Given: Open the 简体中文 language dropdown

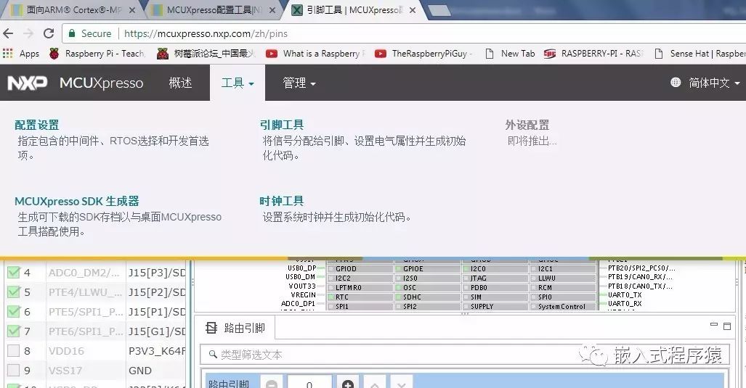Looking at the screenshot, I should point(713,83).
